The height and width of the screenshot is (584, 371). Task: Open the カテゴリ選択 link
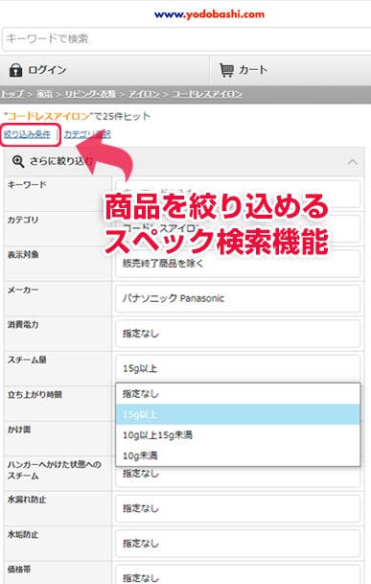click(87, 134)
